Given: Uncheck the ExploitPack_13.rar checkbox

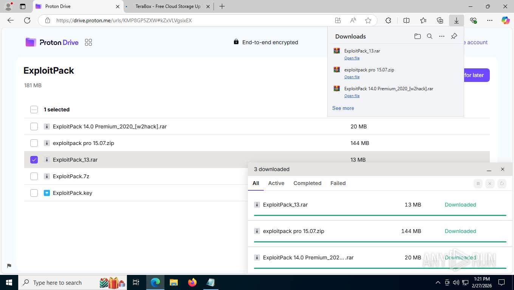Looking at the screenshot, I should click(34, 160).
